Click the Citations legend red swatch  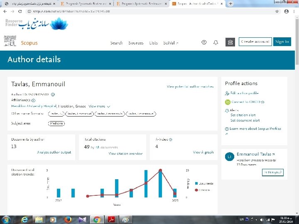tap(196, 190)
